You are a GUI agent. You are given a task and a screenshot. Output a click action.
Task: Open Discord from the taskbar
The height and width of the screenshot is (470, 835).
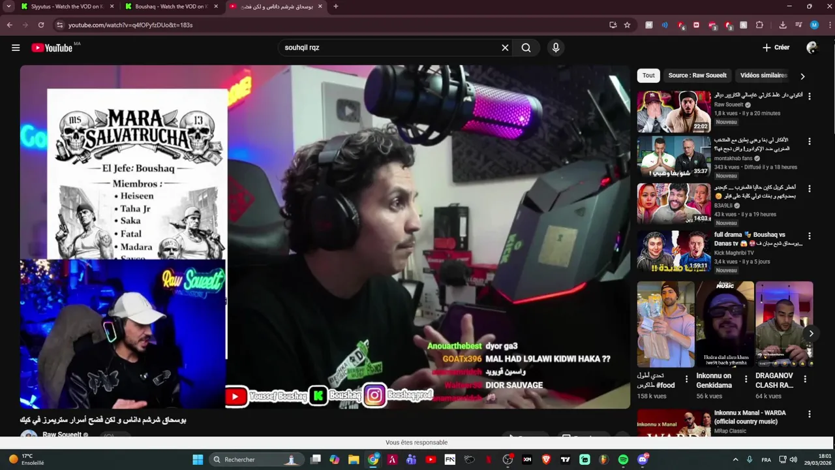coord(643,460)
